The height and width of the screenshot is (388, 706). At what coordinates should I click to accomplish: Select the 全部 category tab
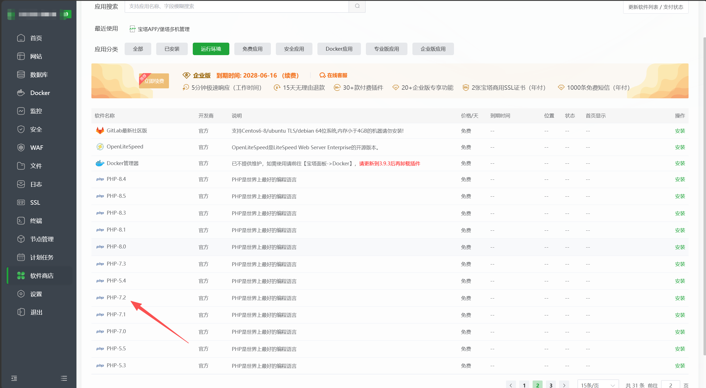(138, 49)
